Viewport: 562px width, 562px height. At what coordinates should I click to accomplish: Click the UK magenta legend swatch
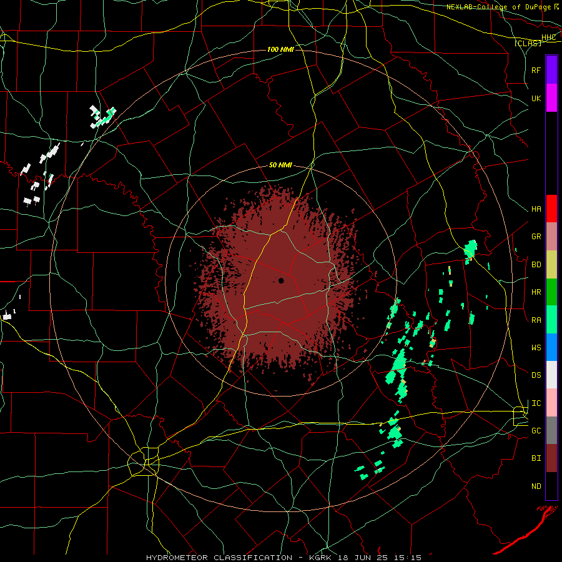551,98
